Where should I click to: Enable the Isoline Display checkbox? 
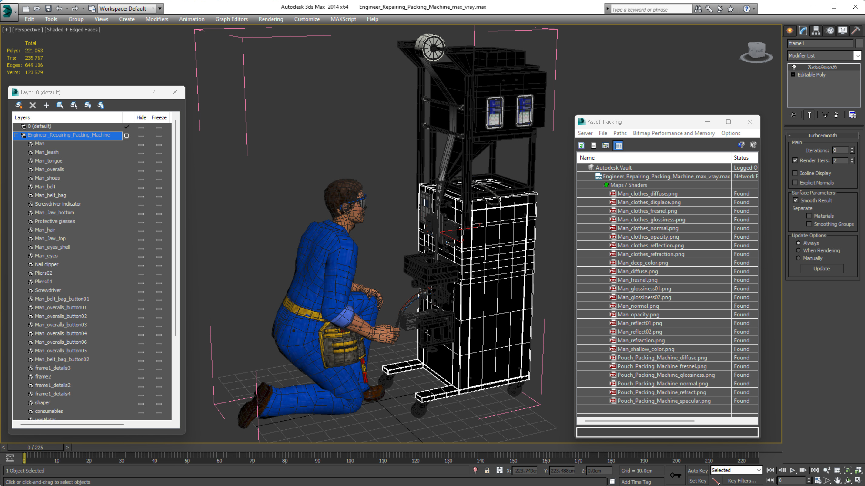[x=795, y=173]
